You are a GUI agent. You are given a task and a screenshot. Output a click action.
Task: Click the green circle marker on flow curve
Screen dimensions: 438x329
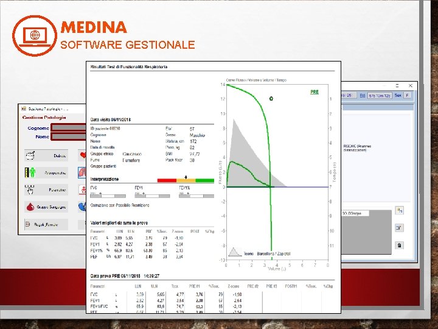pos(271,99)
